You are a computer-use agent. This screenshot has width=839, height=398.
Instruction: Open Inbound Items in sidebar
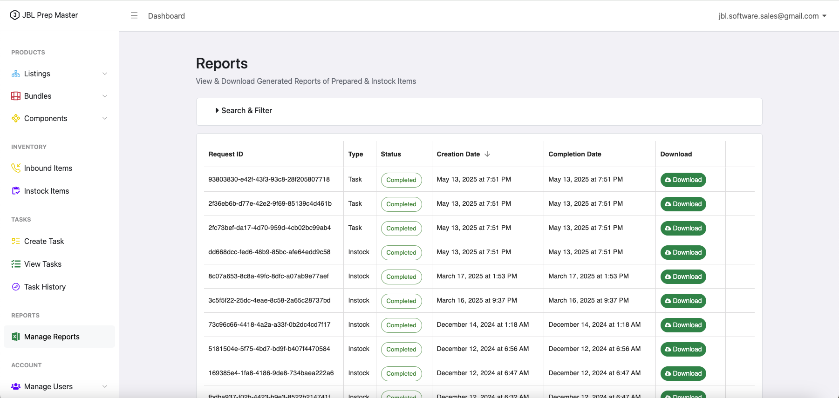click(x=59, y=168)
